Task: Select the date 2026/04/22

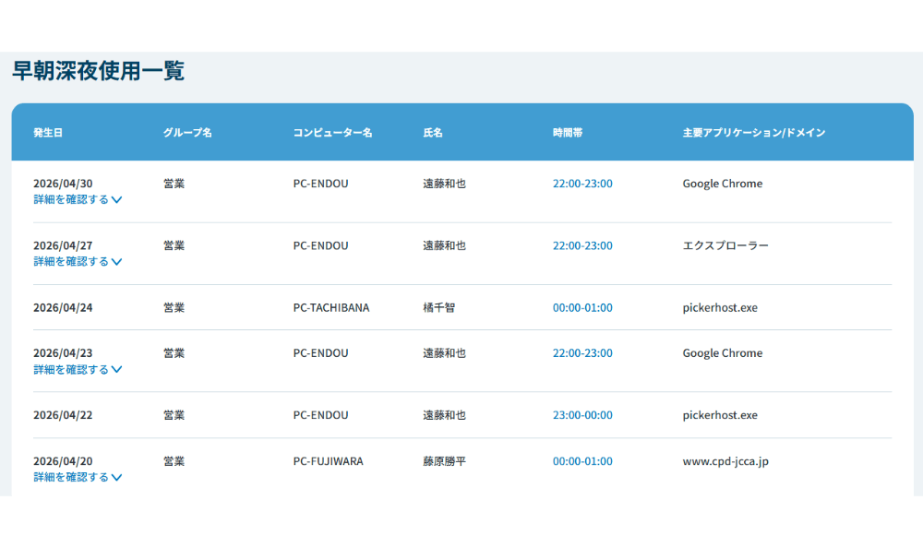Action: [63, 415]
